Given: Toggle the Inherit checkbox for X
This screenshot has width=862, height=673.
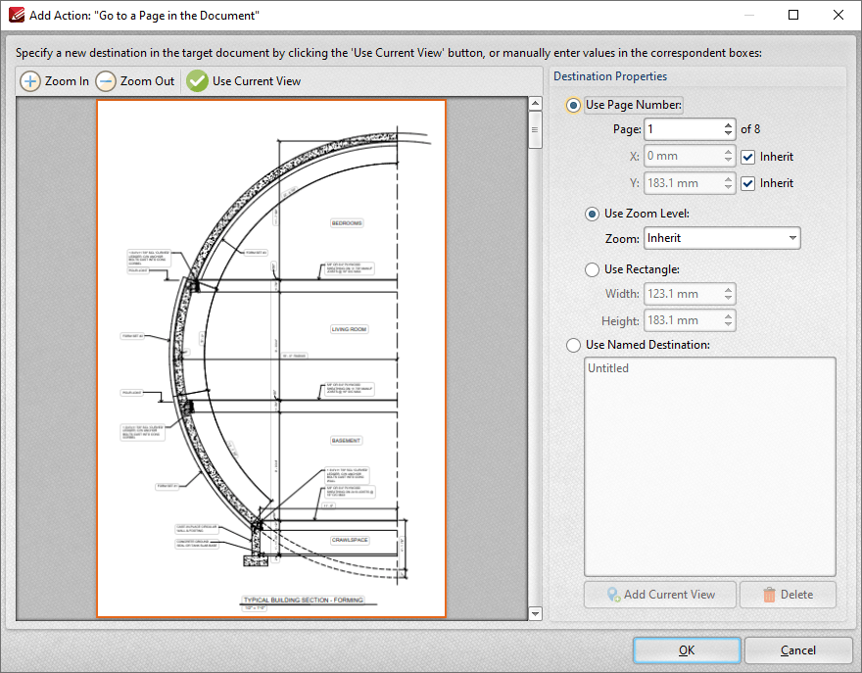Looking at the screenshot, I should point(747,158).
